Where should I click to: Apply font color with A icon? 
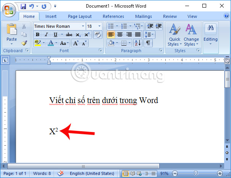click(x=51, y=43)
